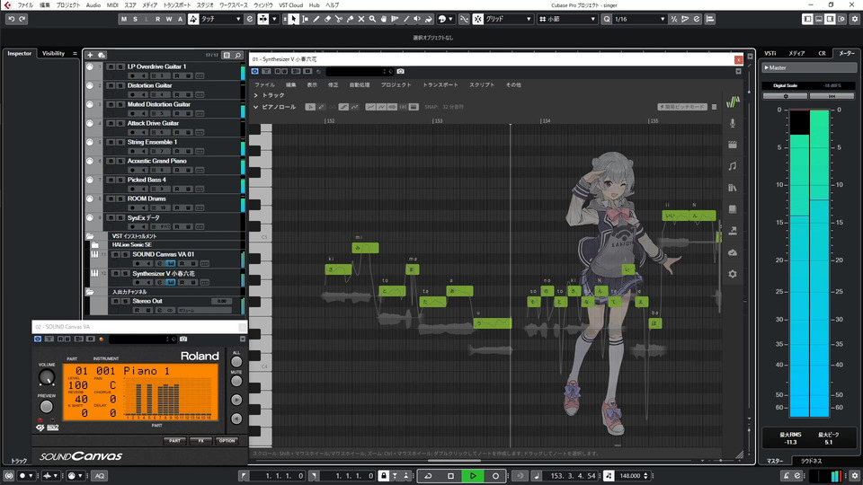Screen dimensions: 863x485
Task: Toggle Mute all M button in toolbar
Action: (x=124, y=19)
